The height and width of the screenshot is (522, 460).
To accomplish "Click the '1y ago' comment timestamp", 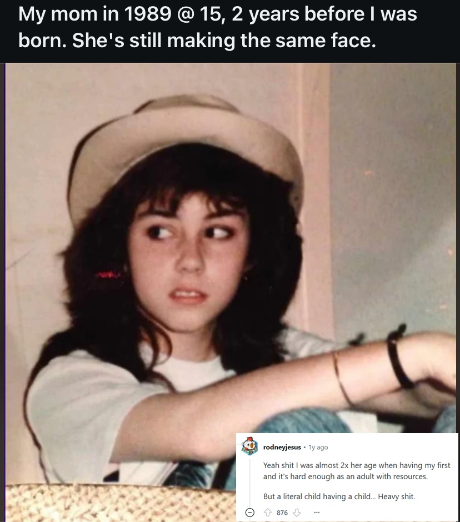I will tap(318, 447).
